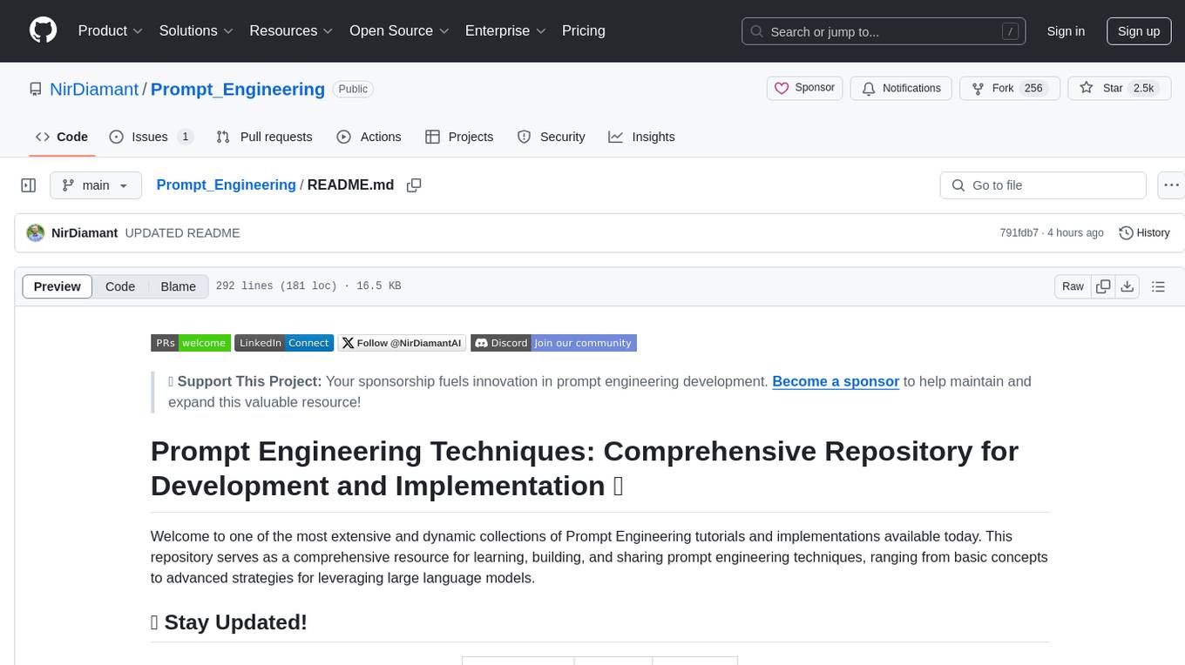This screenshot has height=665, width=1185.
Task: Select the Code view toggle
Action: click(120, 286)
